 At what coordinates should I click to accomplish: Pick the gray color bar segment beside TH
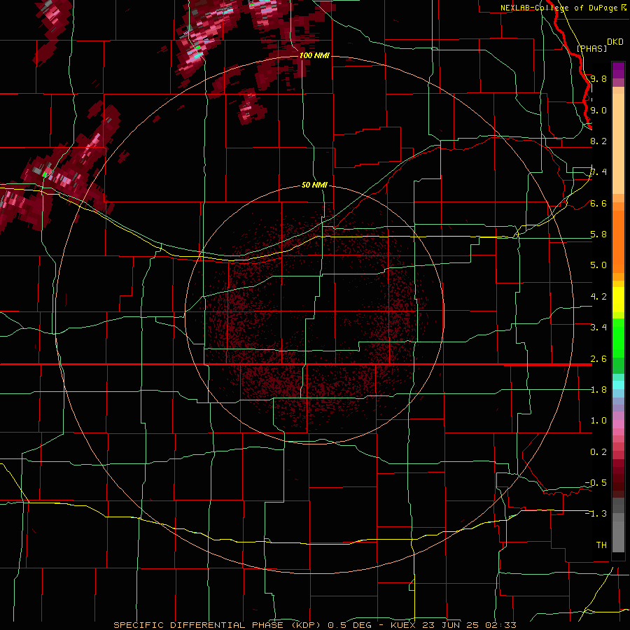point(618,537)
